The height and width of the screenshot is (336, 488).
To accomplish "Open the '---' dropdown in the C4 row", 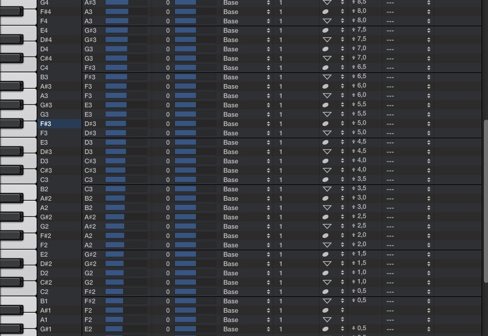I will [x=408, y=68].
